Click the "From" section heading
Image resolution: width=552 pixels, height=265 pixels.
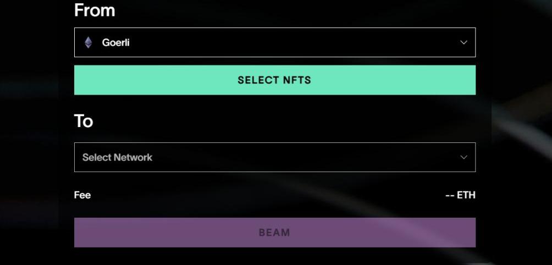(x=95, y=10)
